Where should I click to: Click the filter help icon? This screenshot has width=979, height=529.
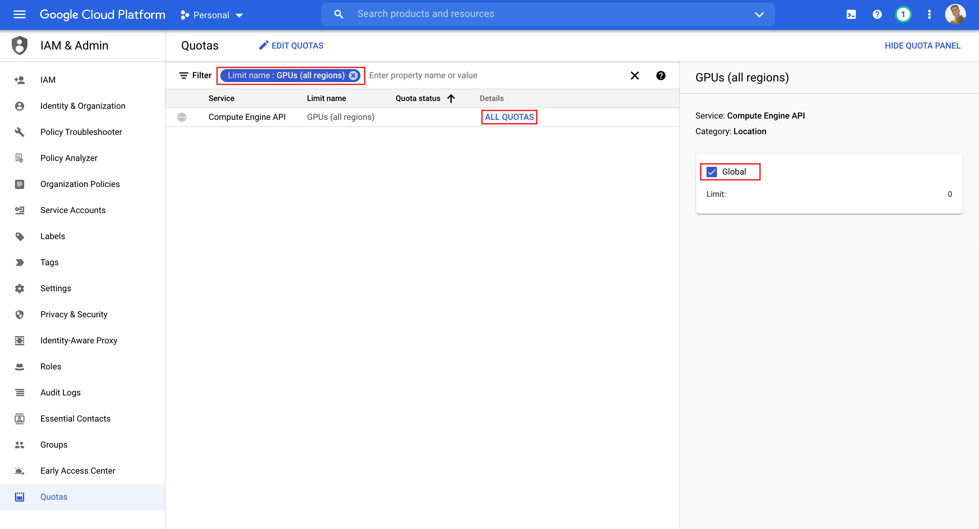point(661,76)
